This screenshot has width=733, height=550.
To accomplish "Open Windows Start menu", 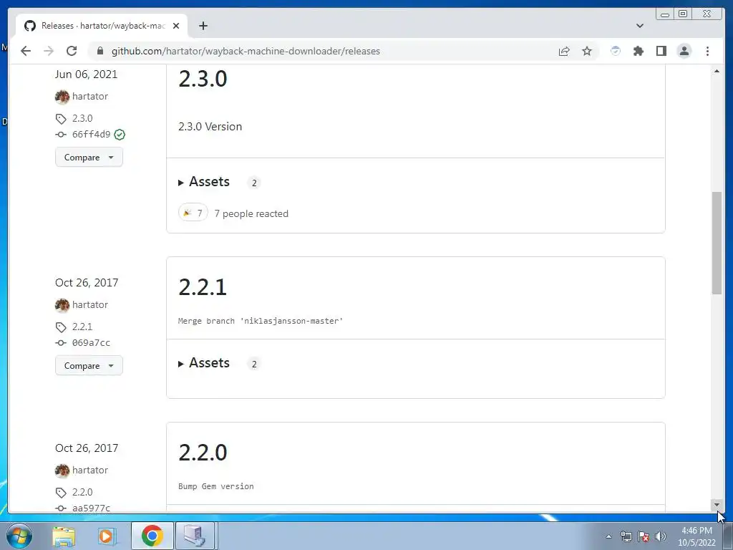I will tap(19, 536).
